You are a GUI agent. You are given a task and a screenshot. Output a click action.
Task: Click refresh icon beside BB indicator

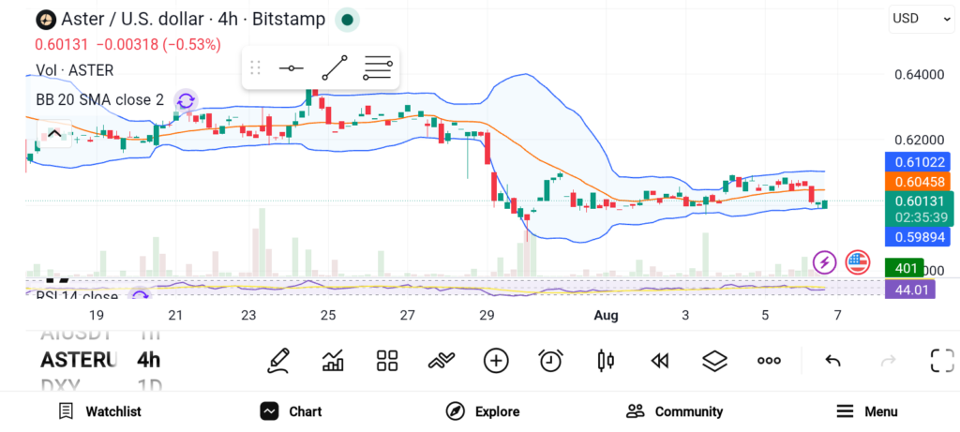coord(186,99)
